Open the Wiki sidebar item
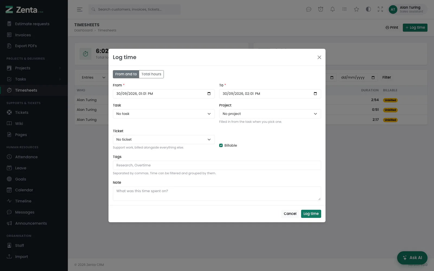434x271 pixels. (x=34, y=124)
